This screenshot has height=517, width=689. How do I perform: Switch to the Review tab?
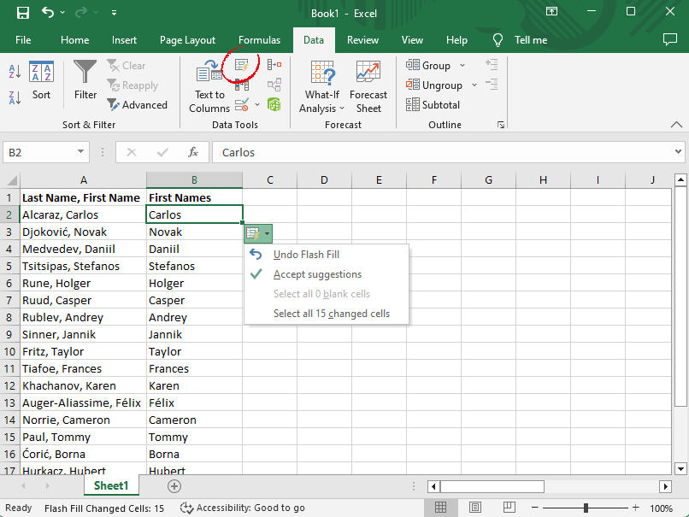362,40
